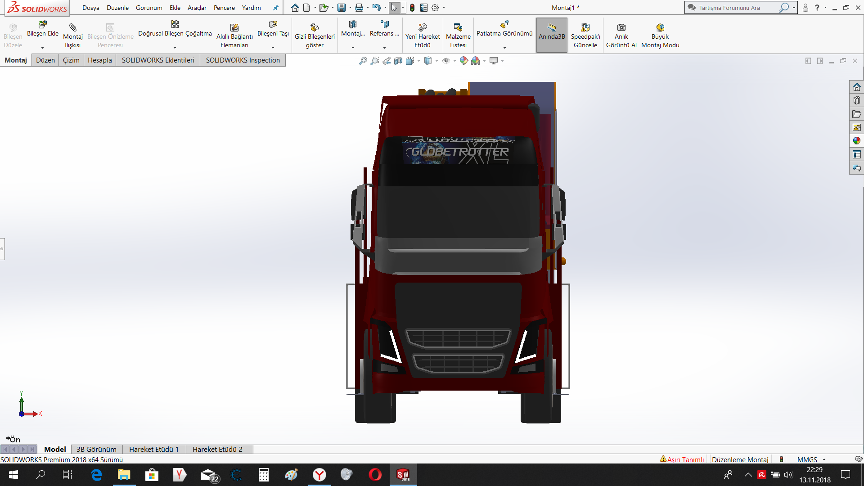Open Malzeme Listesi (Bill of Materials)

[458, 36]
